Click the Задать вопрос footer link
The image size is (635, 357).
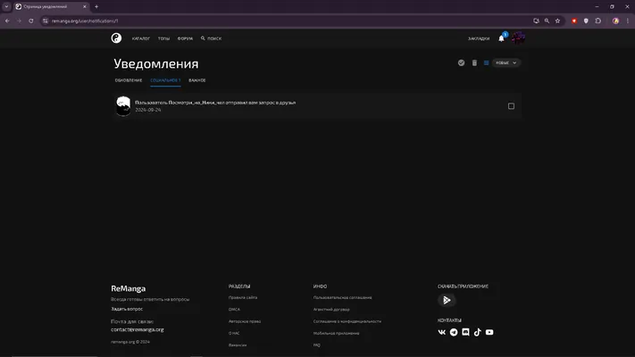pos(127,309)
